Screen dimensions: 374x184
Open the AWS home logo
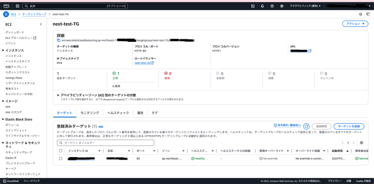click(6, 6)
